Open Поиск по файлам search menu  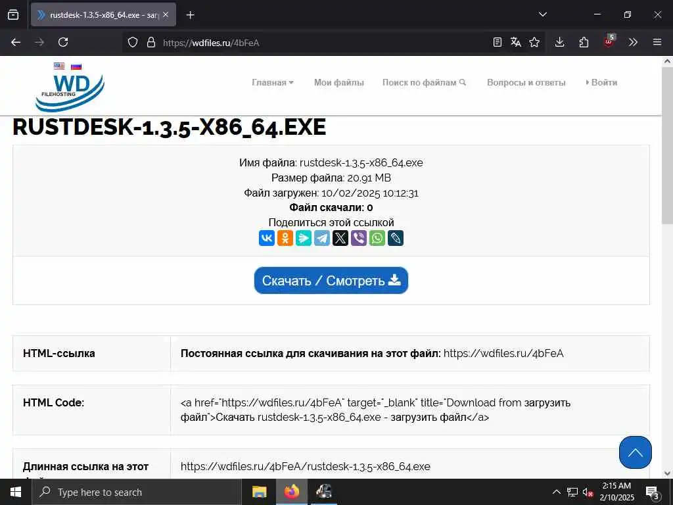424,82
